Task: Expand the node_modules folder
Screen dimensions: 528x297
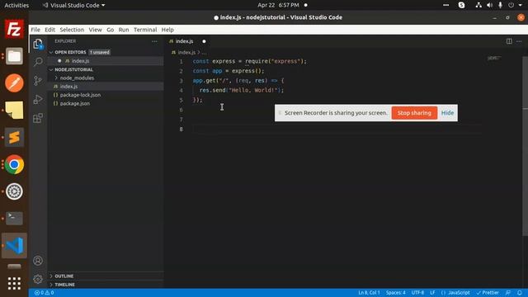Action: [77, 78]
